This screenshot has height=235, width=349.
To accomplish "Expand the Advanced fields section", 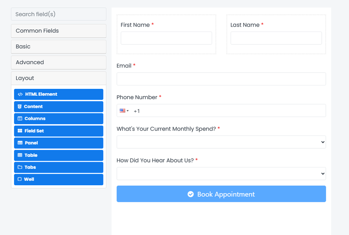I will (58, 62).
